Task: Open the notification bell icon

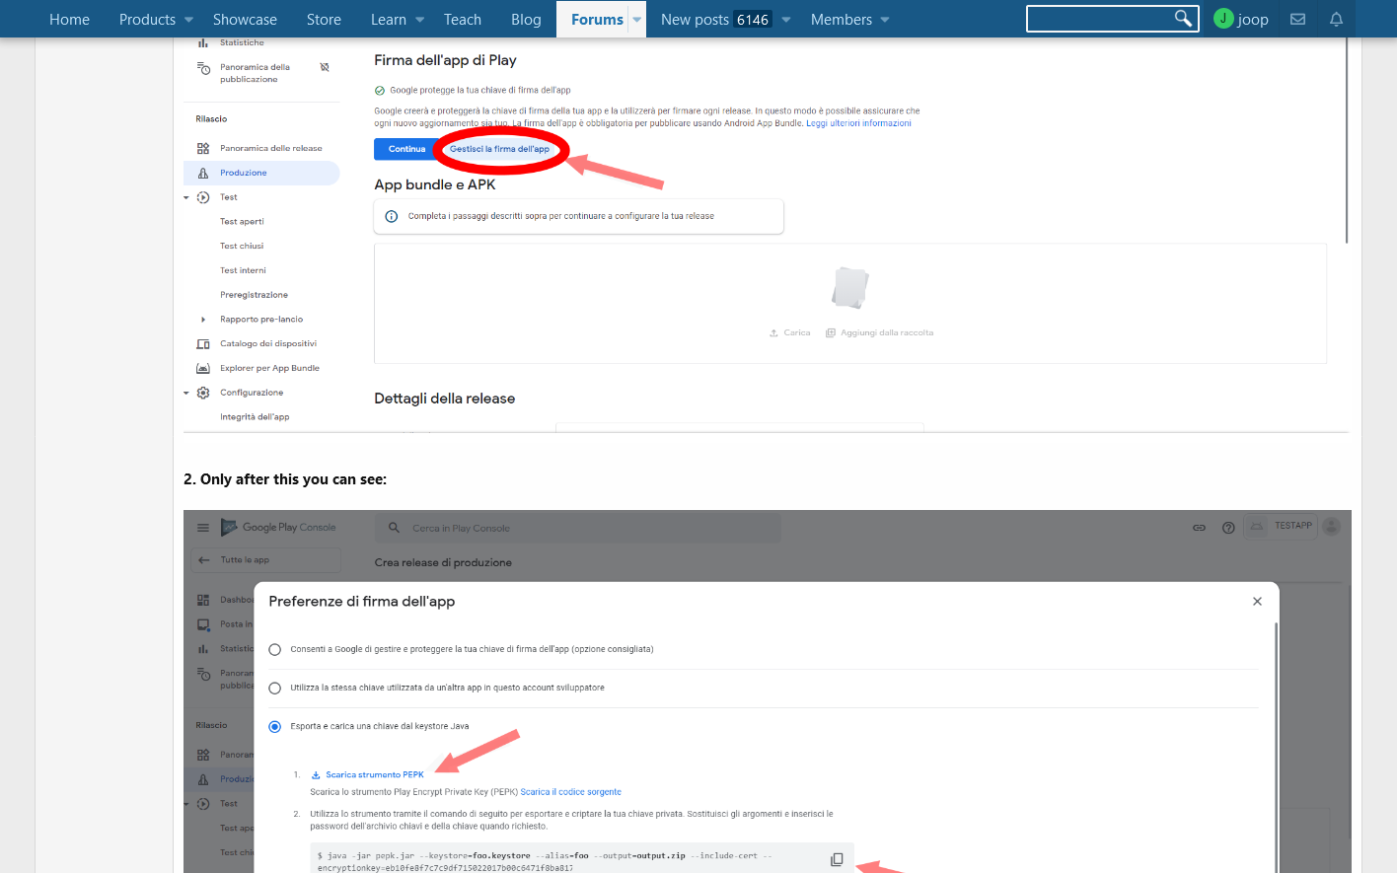Action: 1336,19
